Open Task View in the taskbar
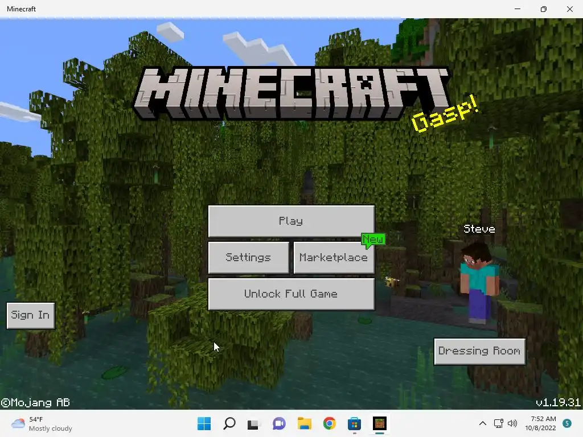 pyautogui.click(x=253, y=423)
